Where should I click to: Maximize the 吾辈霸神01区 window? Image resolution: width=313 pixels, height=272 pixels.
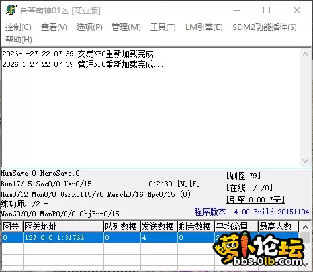tap(267, 10)
